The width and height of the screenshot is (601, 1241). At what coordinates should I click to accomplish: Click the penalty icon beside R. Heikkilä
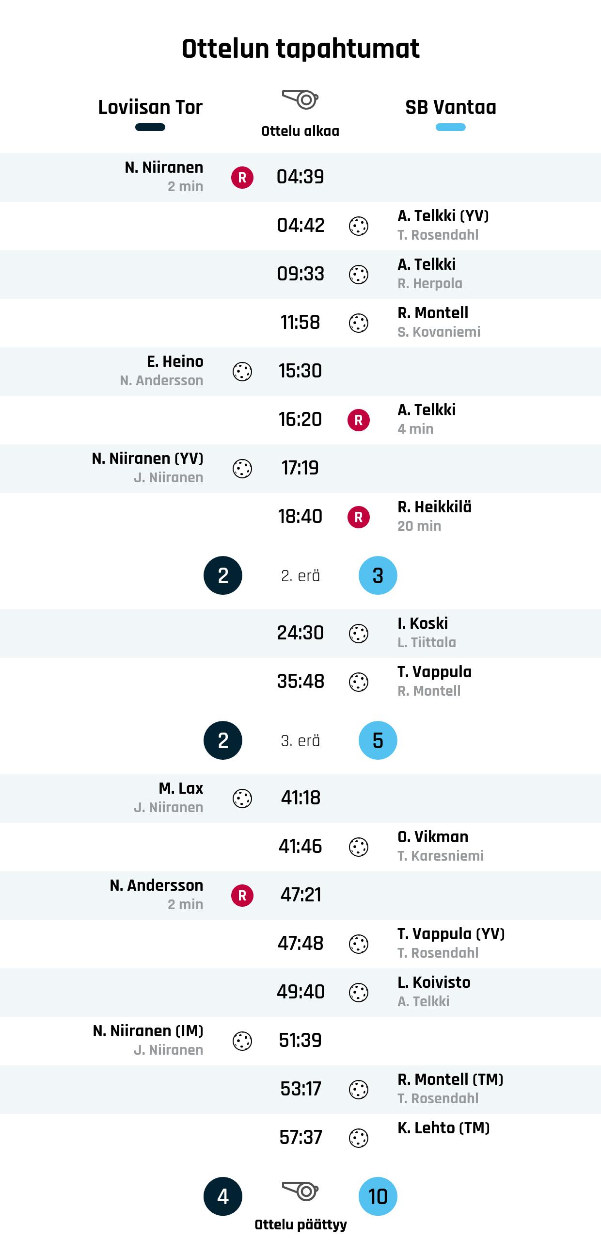359,517
